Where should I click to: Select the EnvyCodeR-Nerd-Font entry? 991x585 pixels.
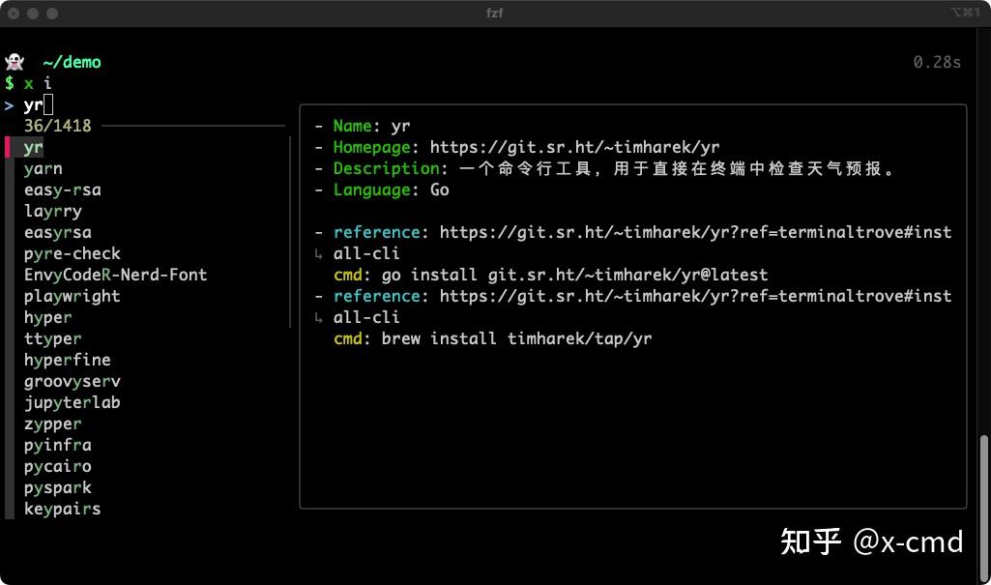pos(115,275)
